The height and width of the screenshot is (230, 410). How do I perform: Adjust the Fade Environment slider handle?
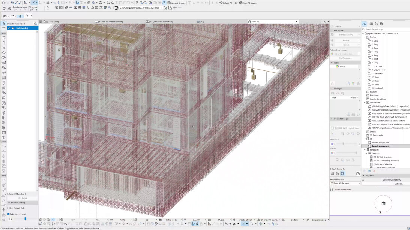click(x=26, y=219)
